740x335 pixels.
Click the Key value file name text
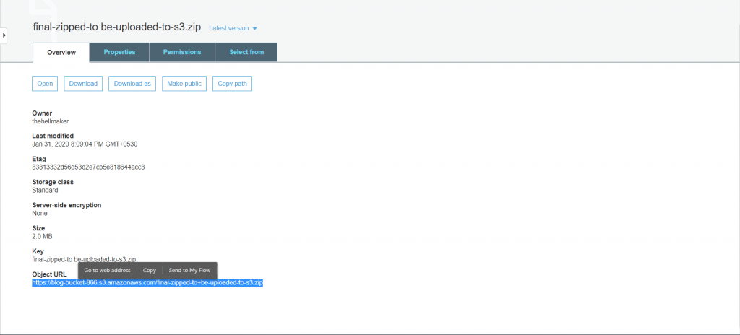click(x=84, y=259)
